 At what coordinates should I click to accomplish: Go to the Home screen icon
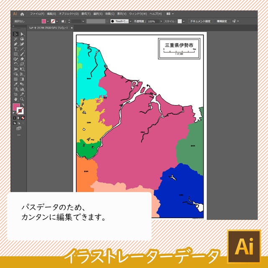pos(22,14)
